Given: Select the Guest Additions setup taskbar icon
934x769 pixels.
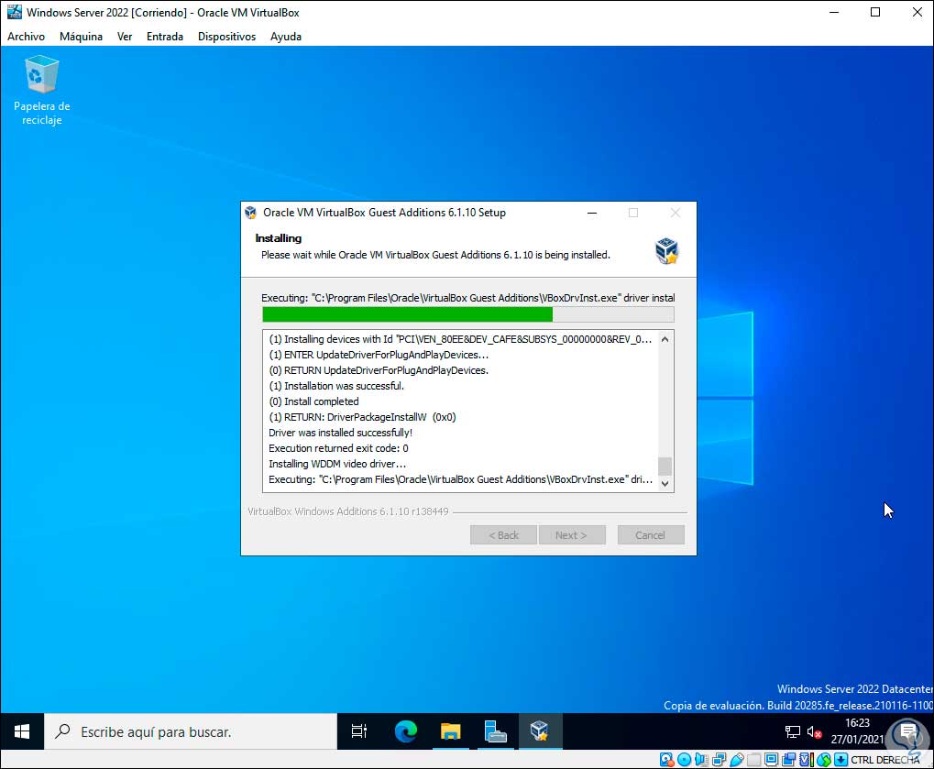Looking at the screenshot, I should click(x=540, y=731).
